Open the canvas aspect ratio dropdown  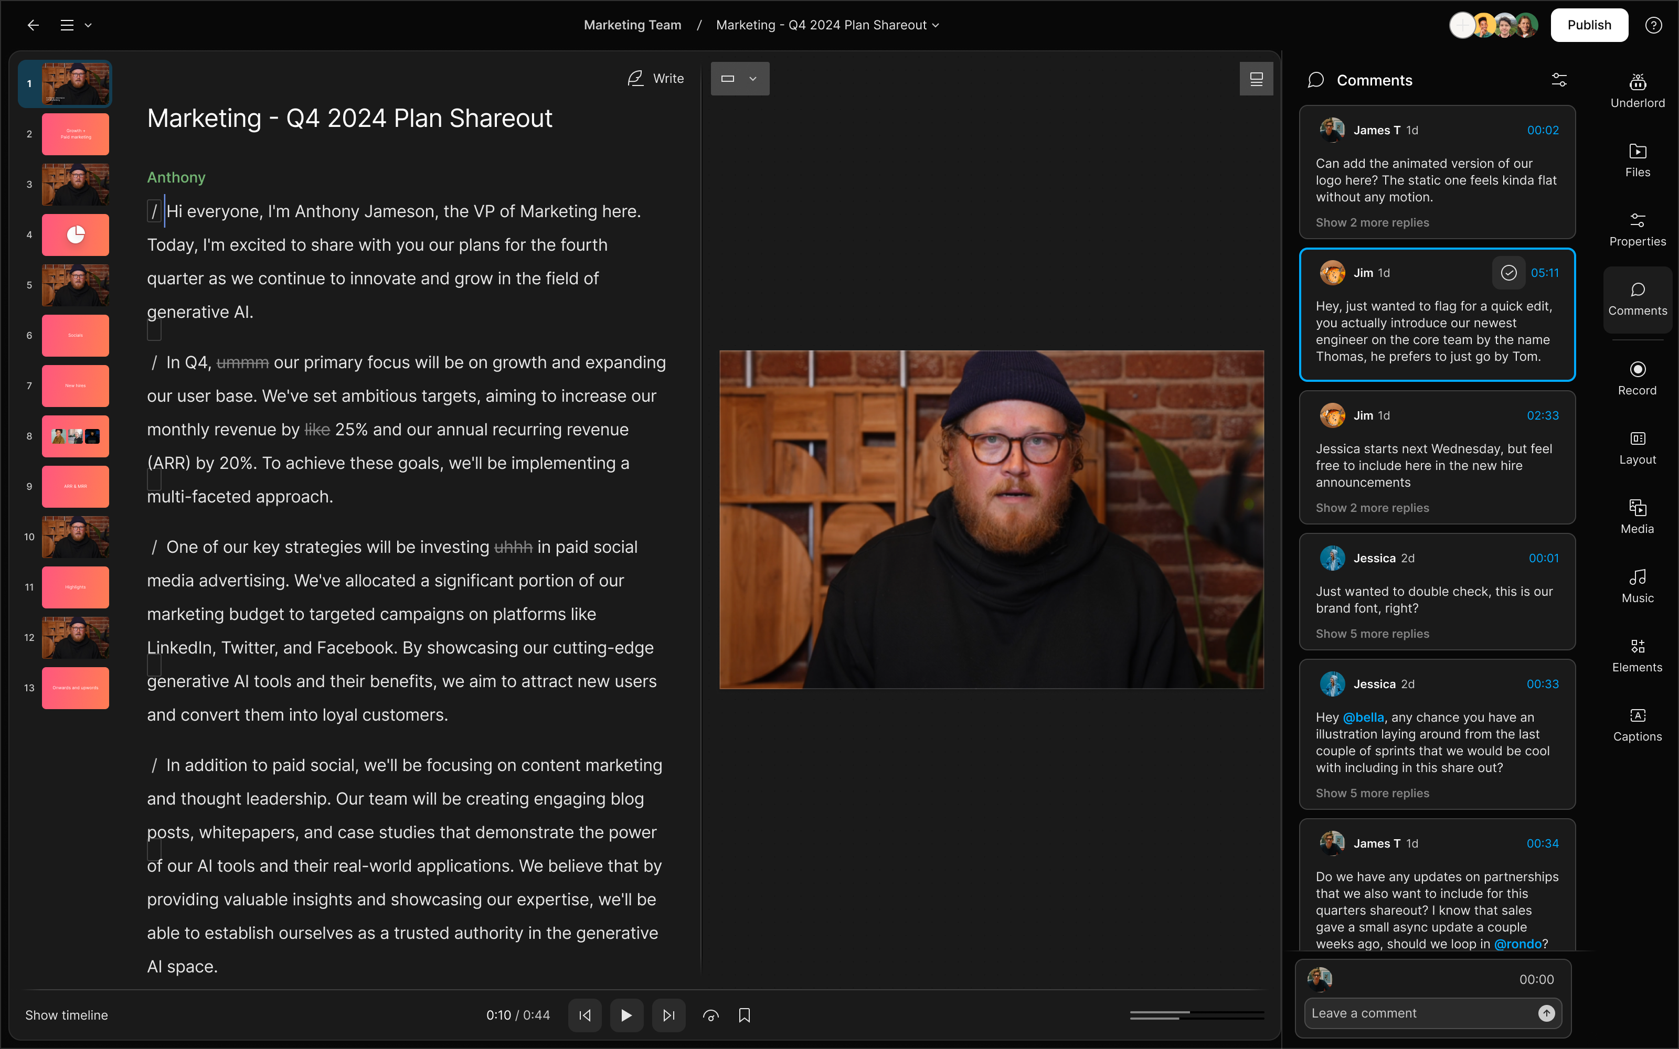740,78
